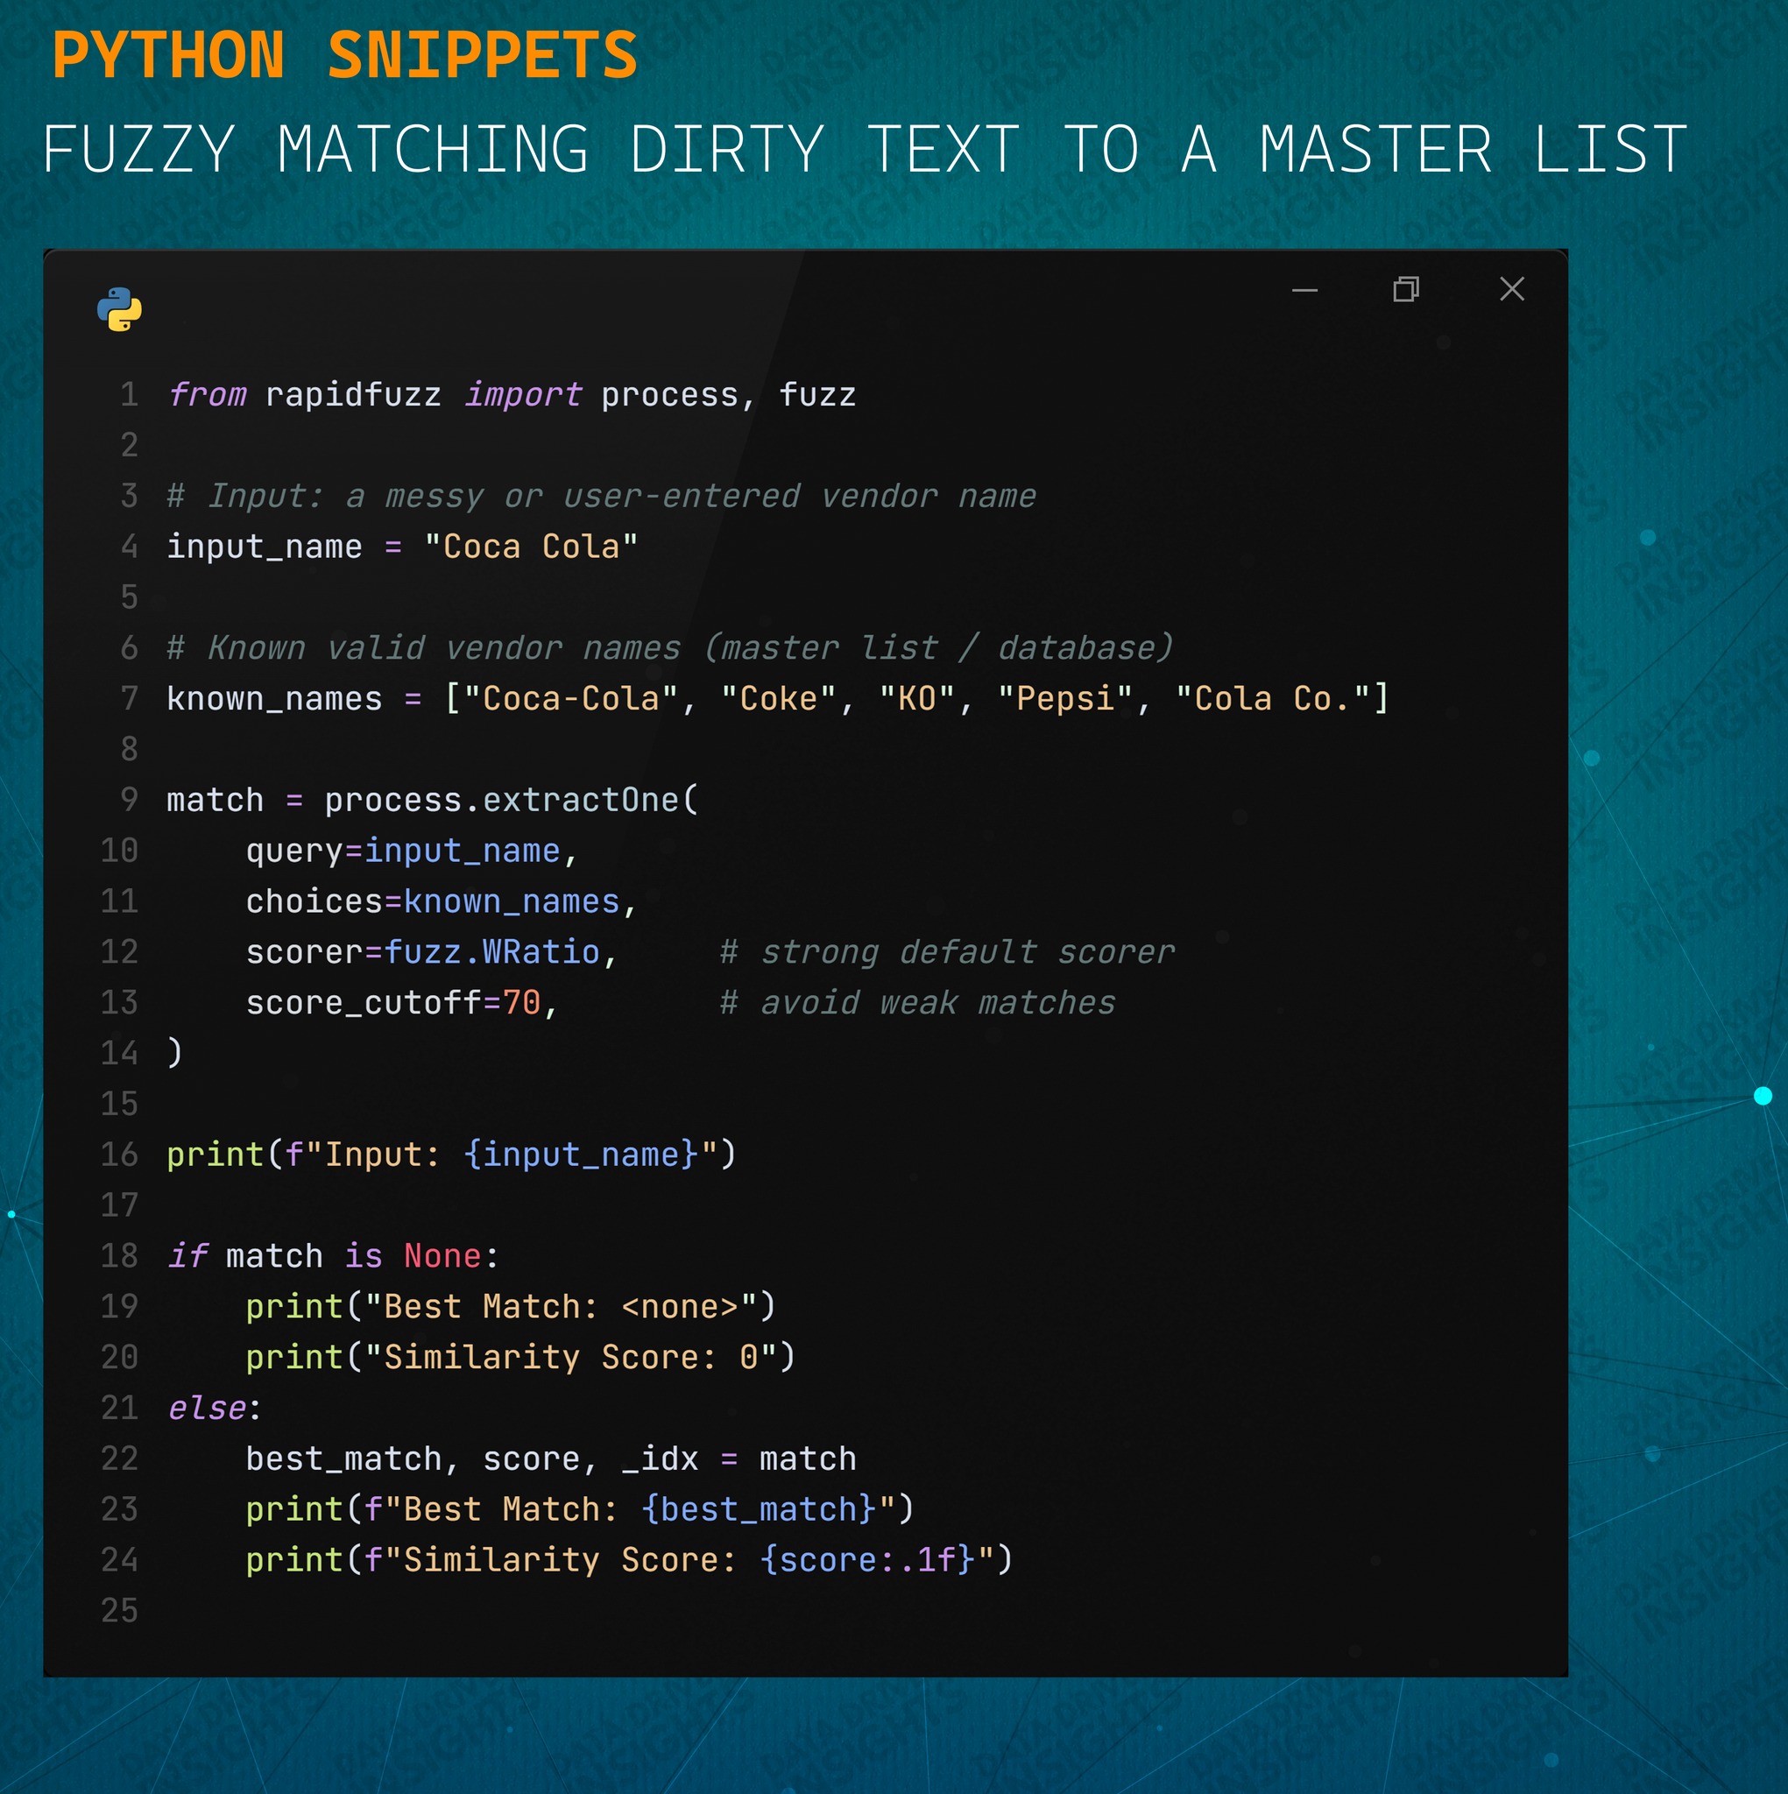Click 'choices=known_names' argument

[x=433, y=901]
